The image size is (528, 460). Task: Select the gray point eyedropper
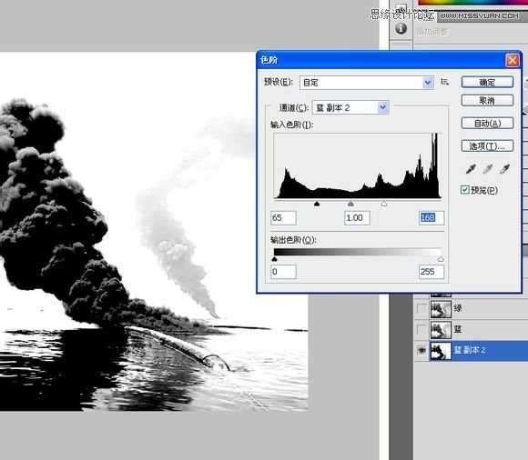click(x=488, y=169)
